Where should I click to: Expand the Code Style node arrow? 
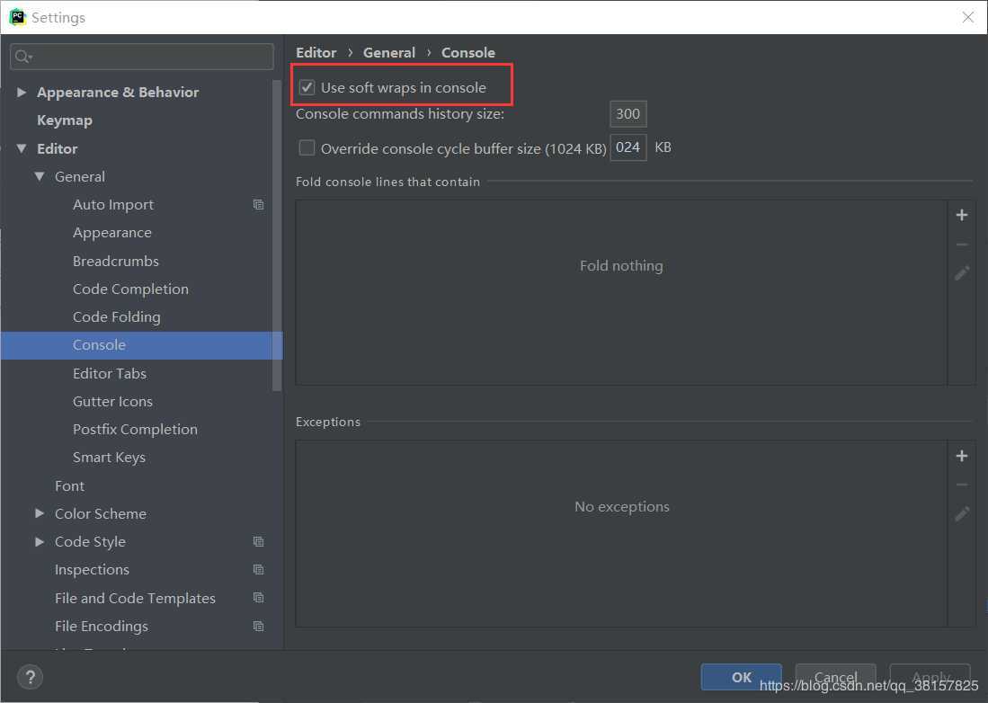[39, 542]
